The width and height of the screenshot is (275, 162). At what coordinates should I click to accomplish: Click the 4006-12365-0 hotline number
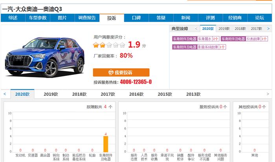(x=136, y=82)
